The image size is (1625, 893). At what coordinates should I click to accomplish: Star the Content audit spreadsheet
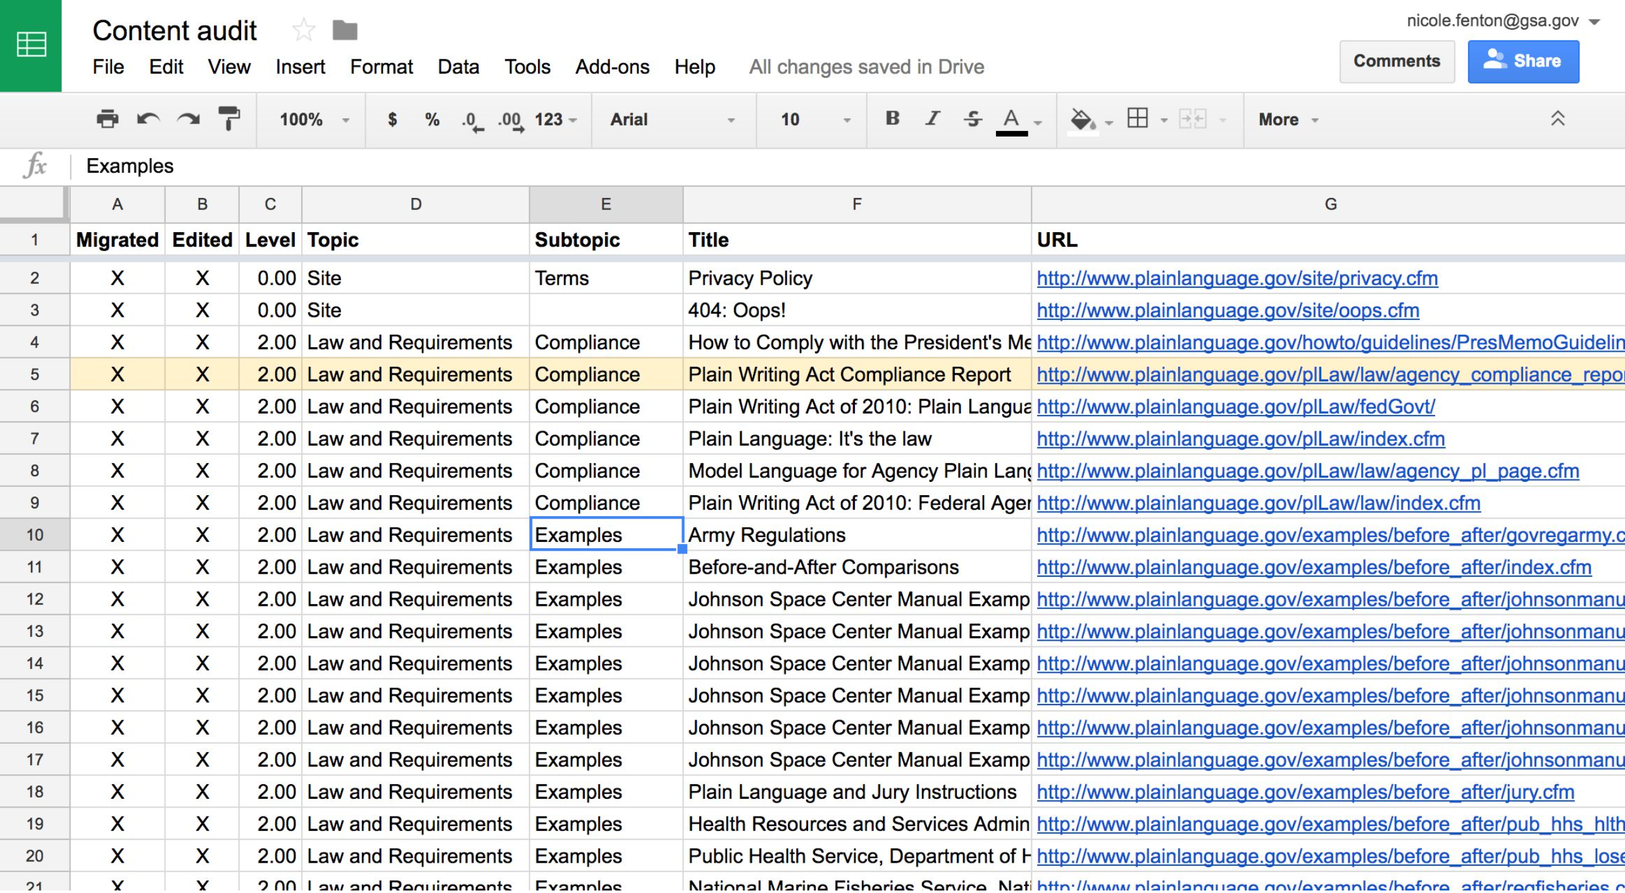click(x=304, y=29)
